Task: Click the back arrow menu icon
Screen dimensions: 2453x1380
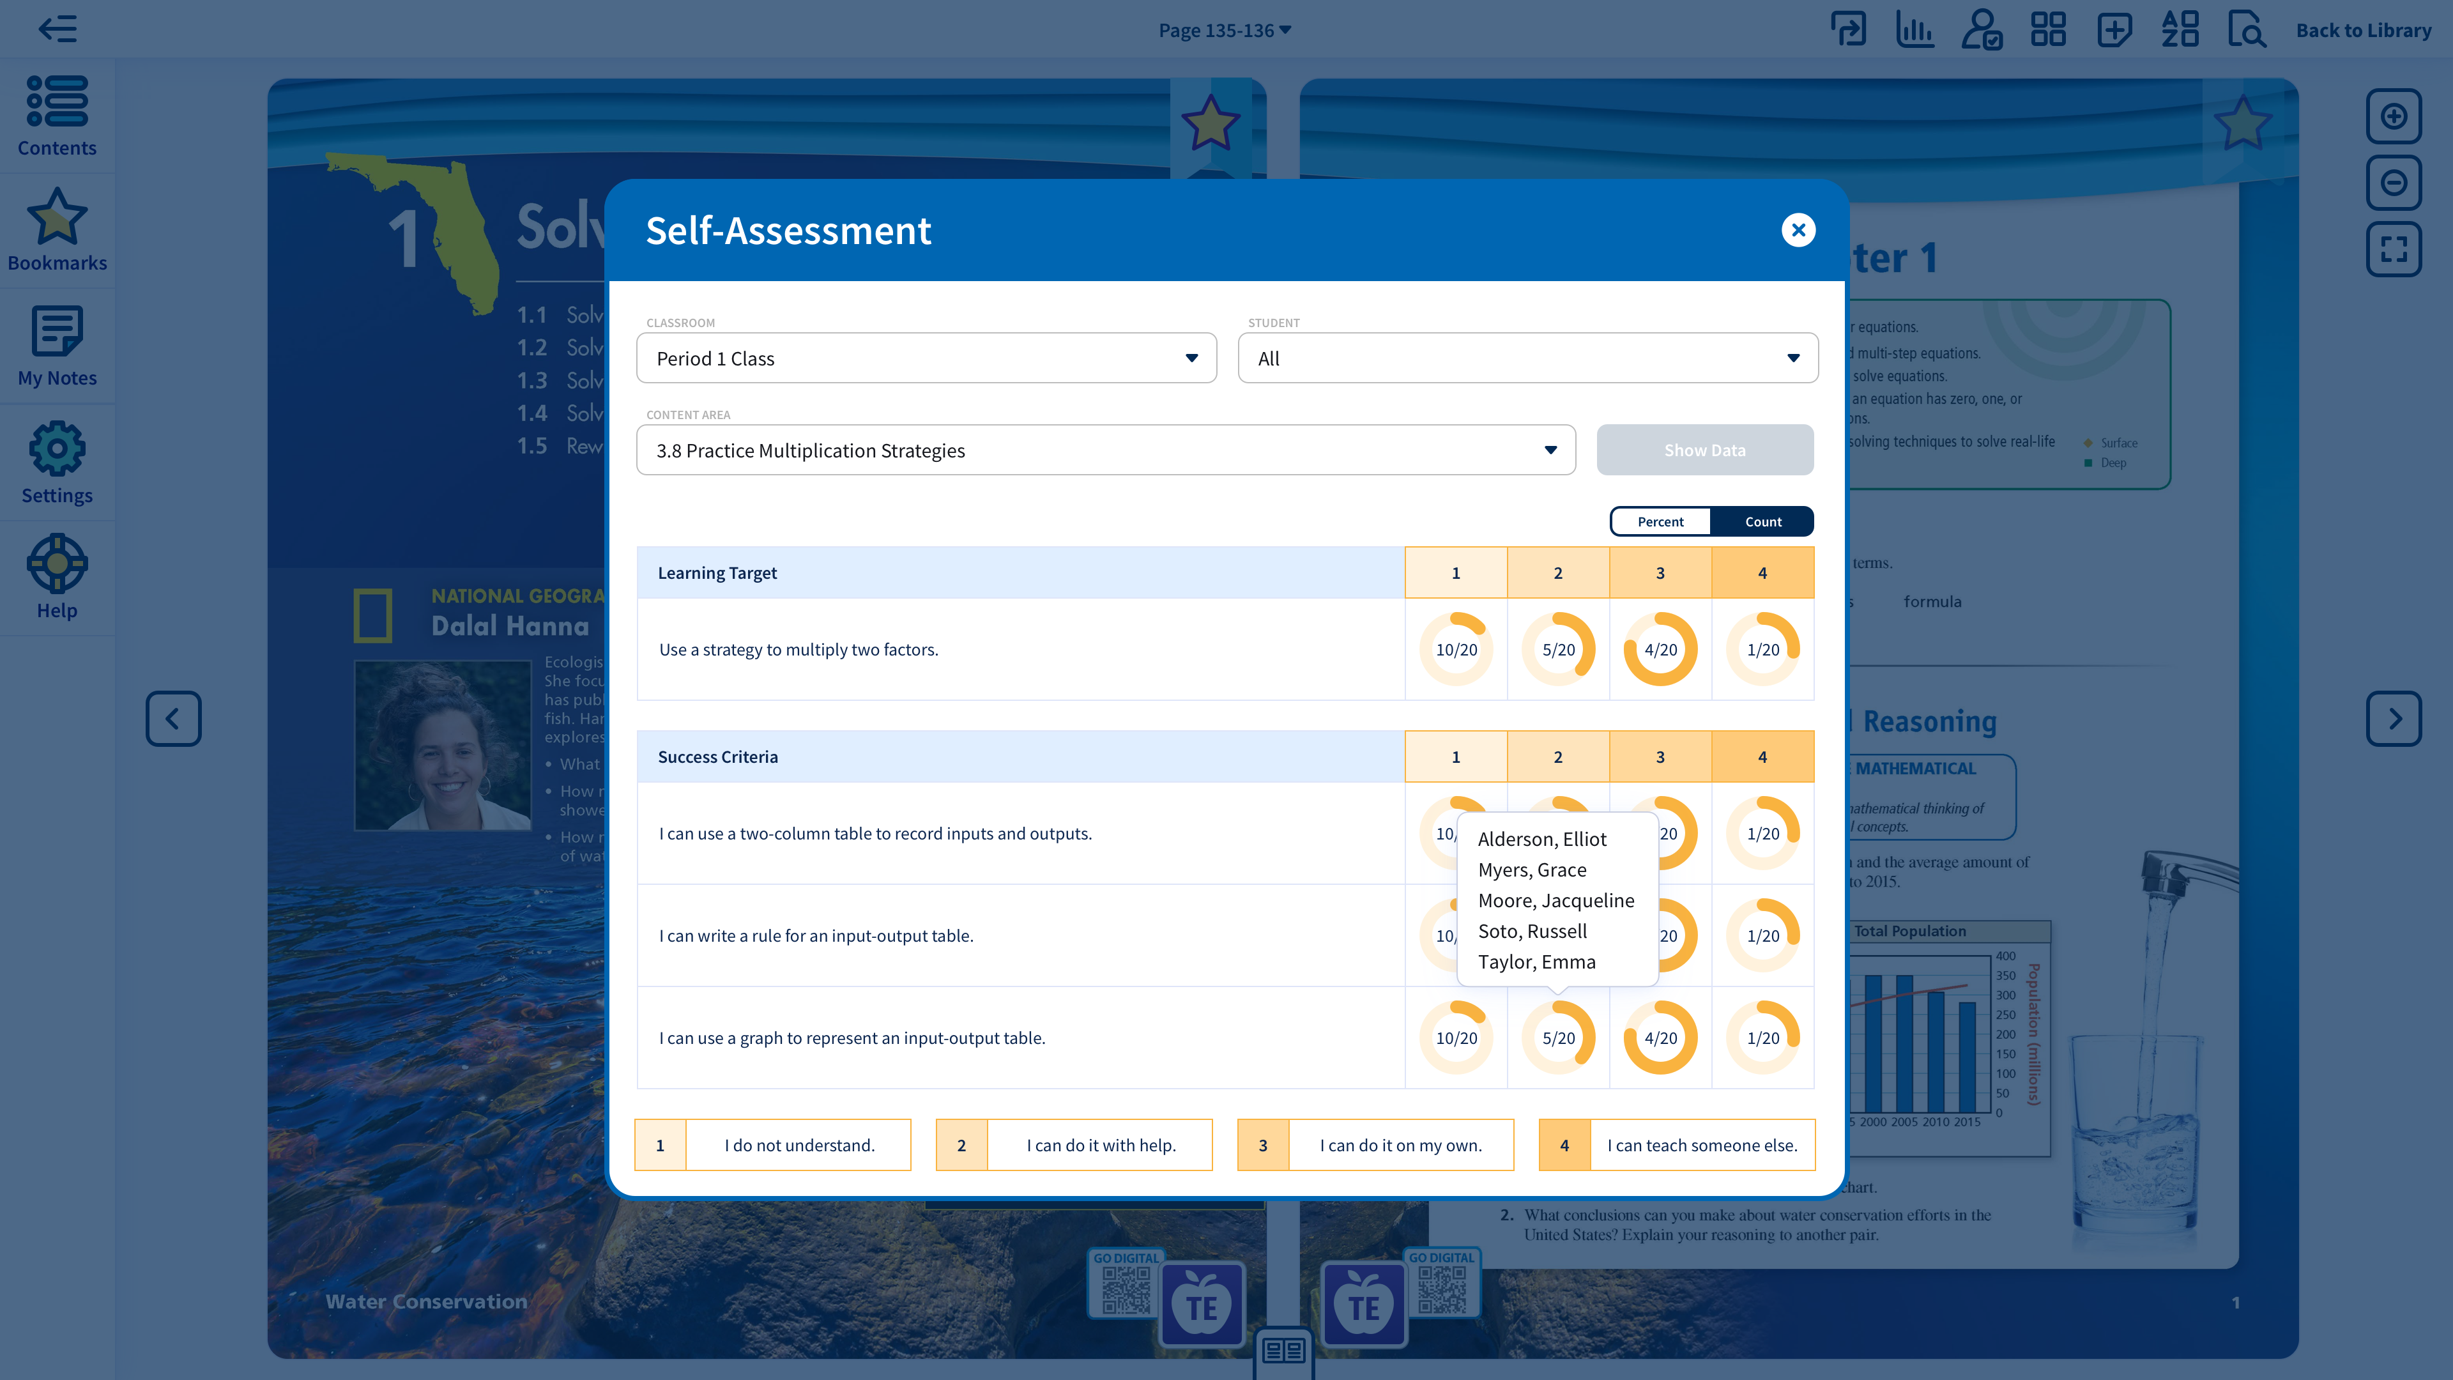Action: tap(57, 29)
